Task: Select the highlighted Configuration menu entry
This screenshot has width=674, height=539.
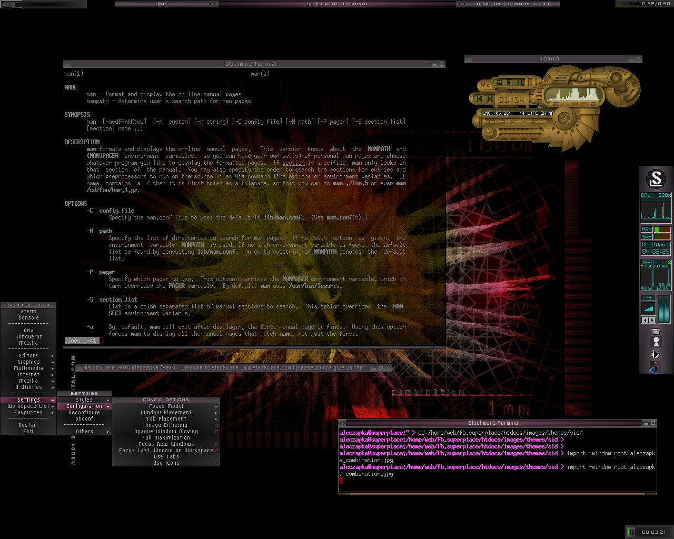Action: 84,406
